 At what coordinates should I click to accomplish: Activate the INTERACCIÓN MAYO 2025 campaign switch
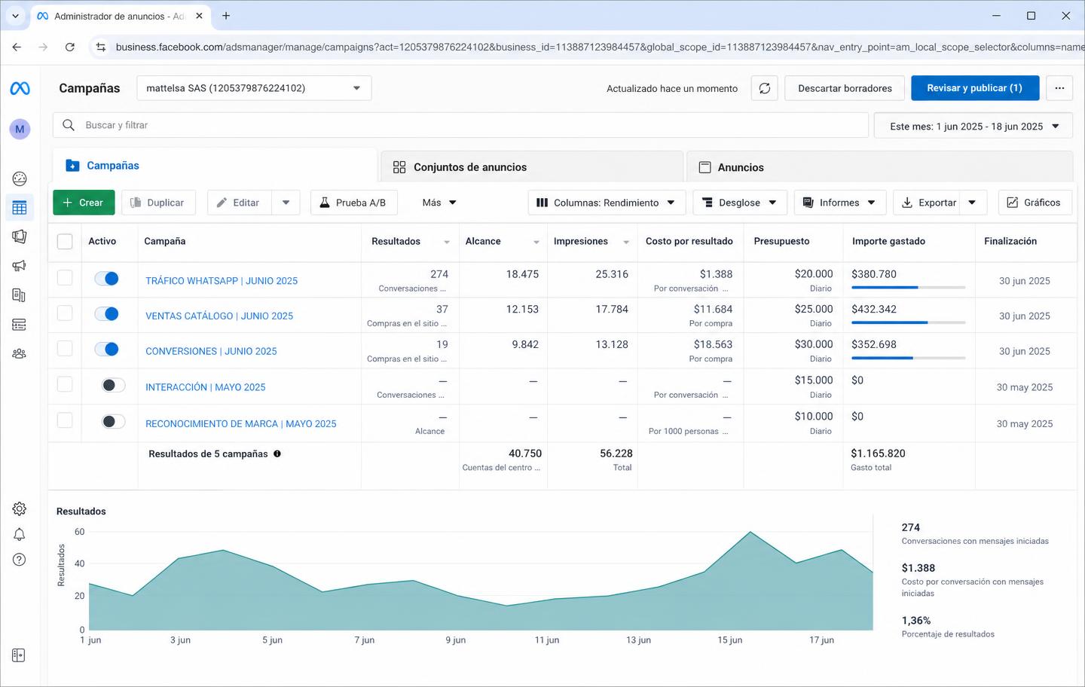pos(113,386)
